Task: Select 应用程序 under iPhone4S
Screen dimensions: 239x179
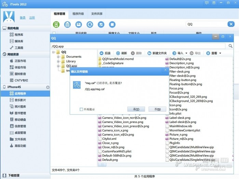Action: [25, 94]
